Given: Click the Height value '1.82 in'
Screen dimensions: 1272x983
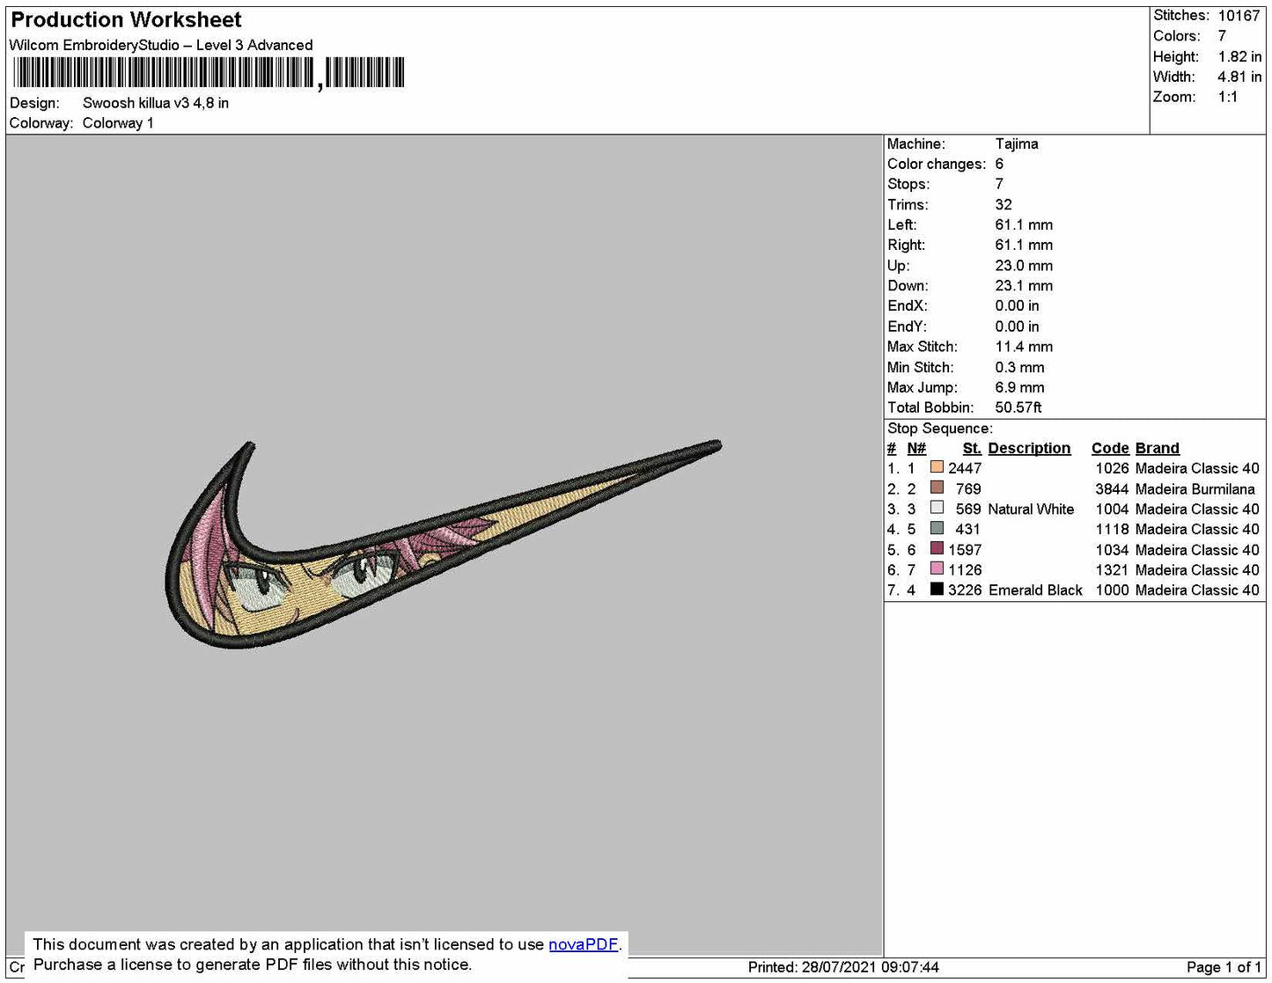Looking at the screenshot, I should (1239, 56).
